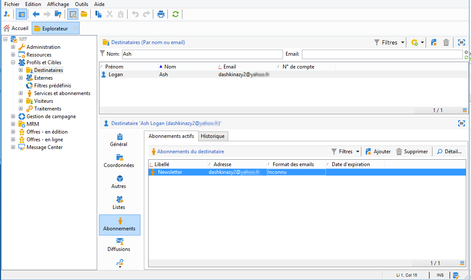Go back with the blue left arrow
Image resolution: width=471 pixels, height=280 pixels.
(x=36, y=14)
